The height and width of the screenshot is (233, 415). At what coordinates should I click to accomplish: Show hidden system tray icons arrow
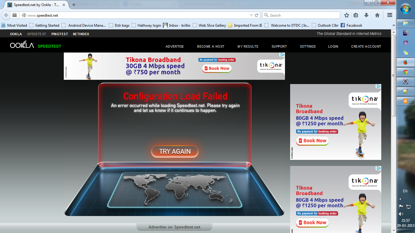coord(400,199)
